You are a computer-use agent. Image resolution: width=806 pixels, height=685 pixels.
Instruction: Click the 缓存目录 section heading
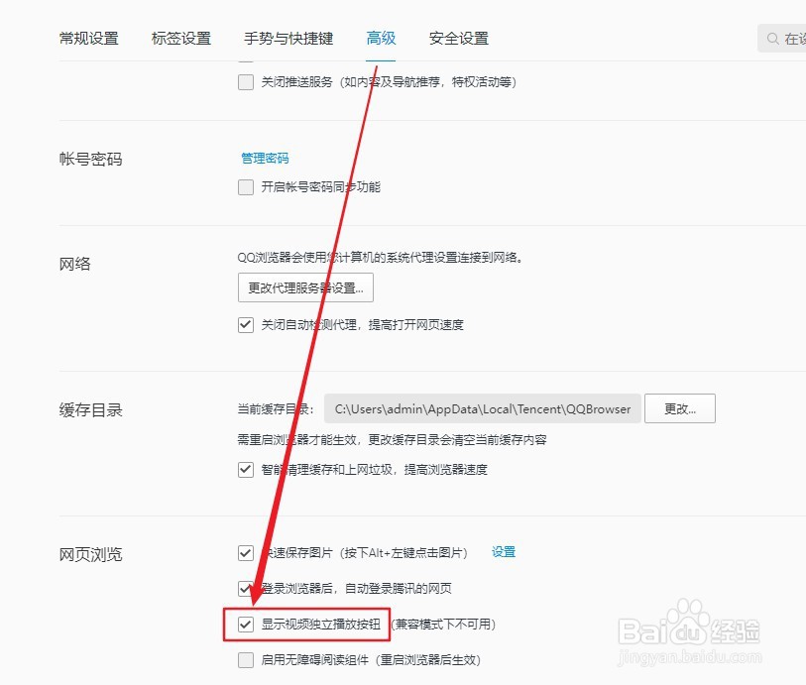(90, 410)
